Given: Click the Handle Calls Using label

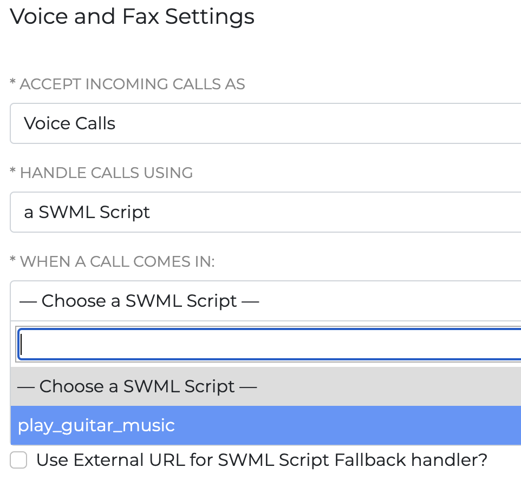Looking at the screenshot, I should point(101,173).
